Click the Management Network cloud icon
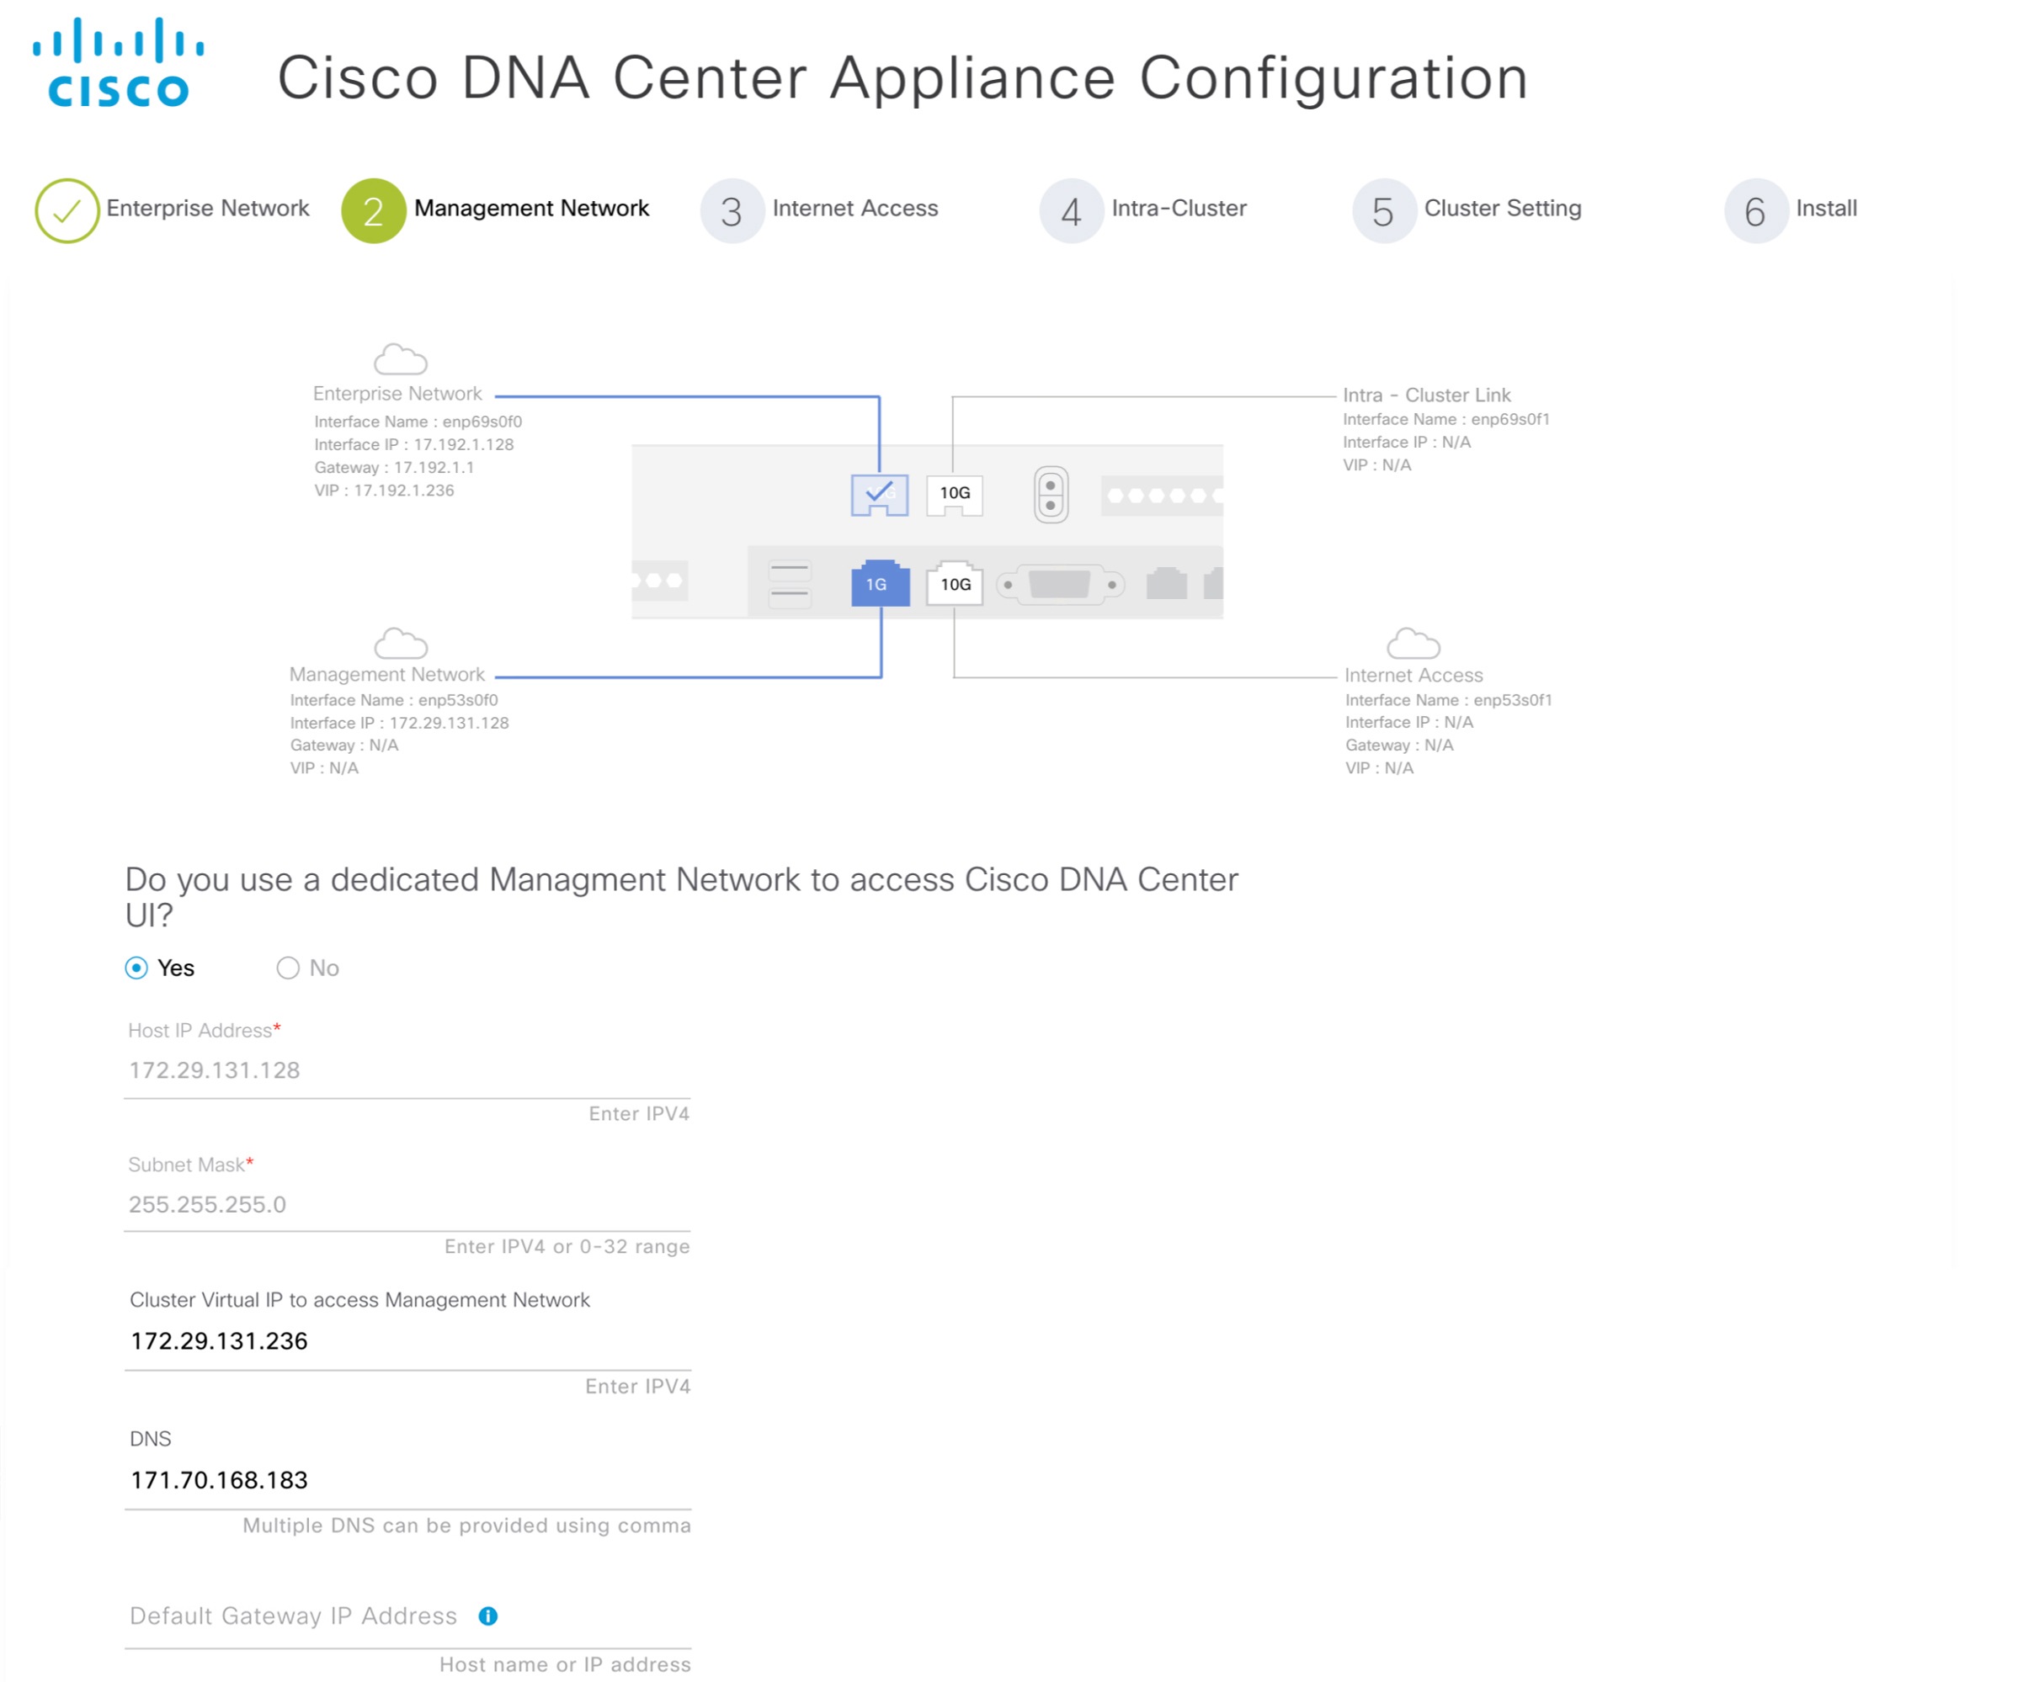This screenshot has height=1682, width=2039. (x=401, y=642)
